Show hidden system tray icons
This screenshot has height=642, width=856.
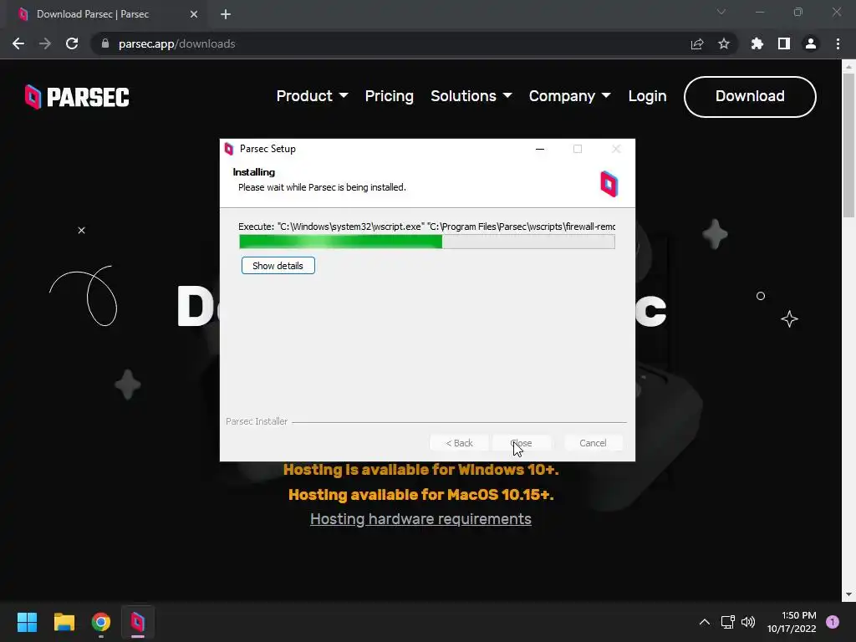[x=704, y=622]
